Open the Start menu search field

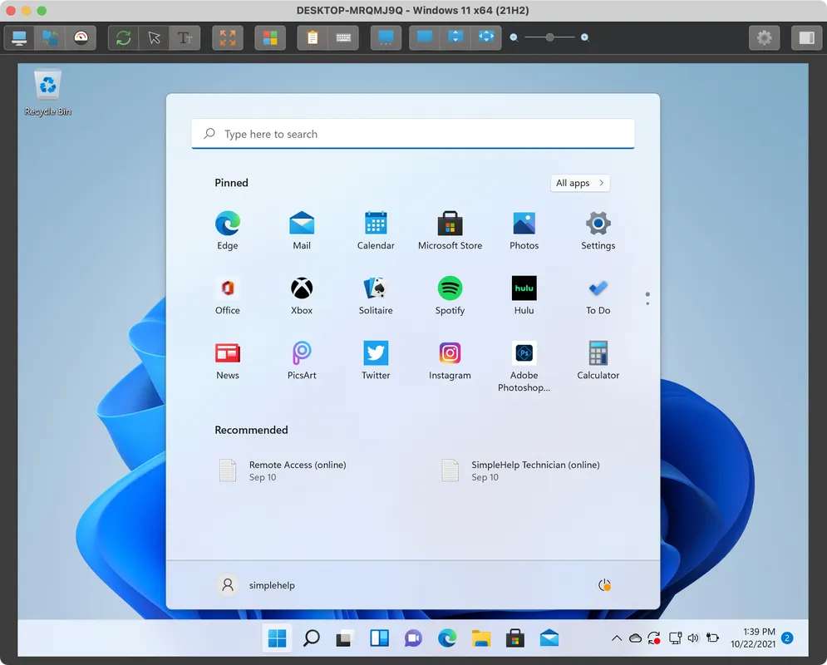[413, 133]
